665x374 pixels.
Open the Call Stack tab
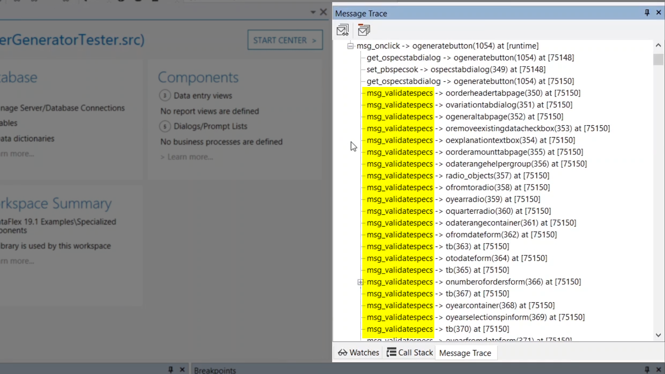click(410, 353)
